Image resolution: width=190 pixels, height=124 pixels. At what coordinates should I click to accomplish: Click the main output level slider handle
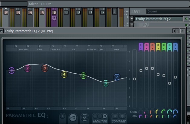(134, 79)
